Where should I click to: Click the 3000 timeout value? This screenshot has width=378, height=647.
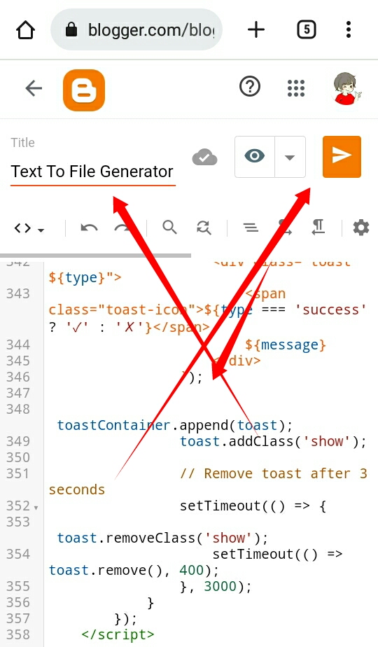[x=220, y=586]
